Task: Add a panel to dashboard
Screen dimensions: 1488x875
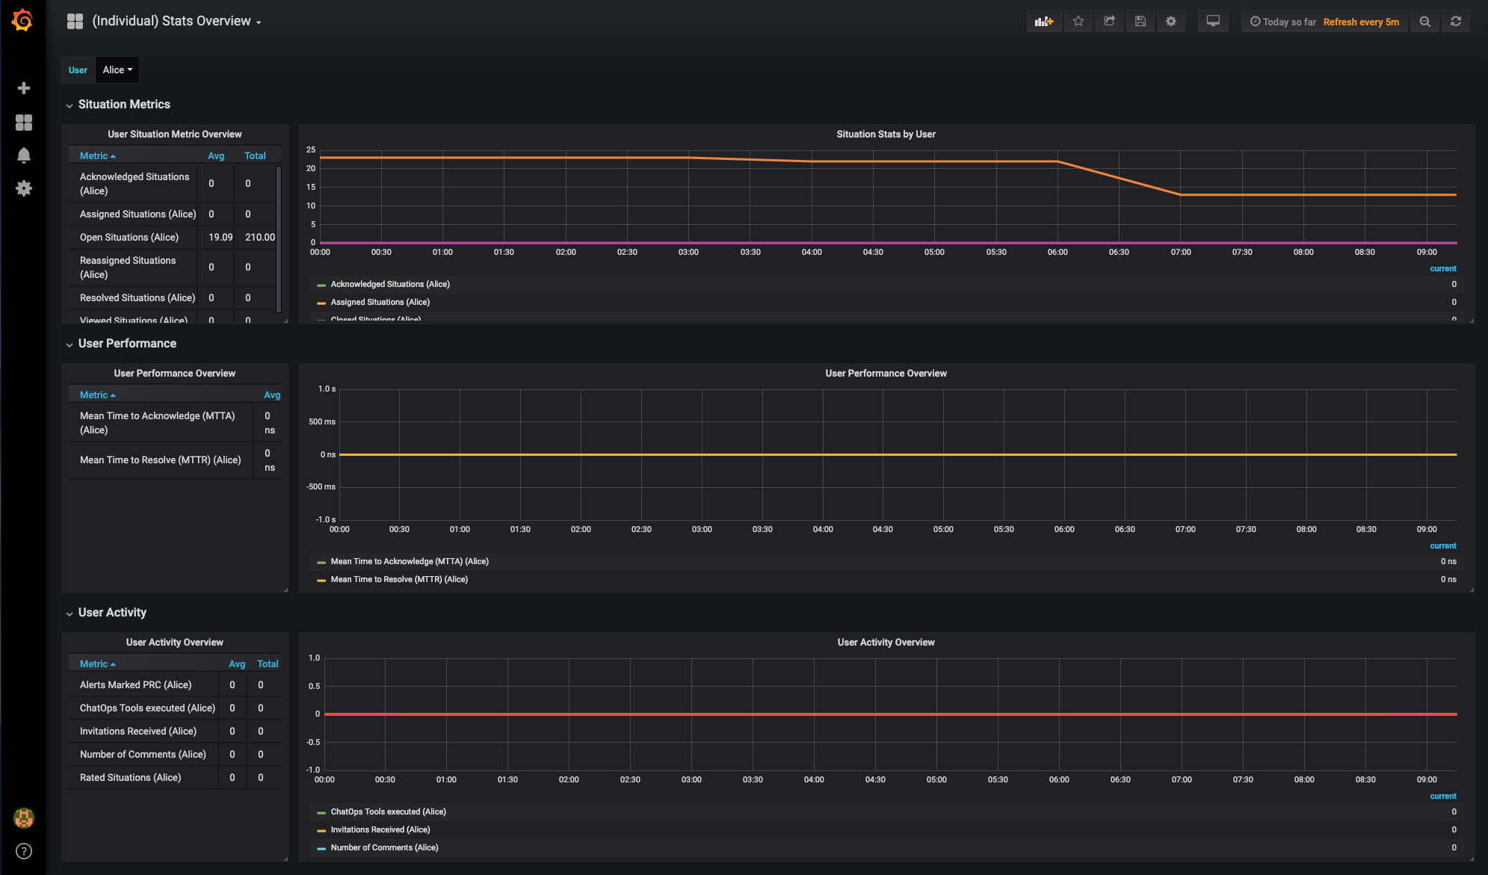Action: click(x=1044, y=21)
